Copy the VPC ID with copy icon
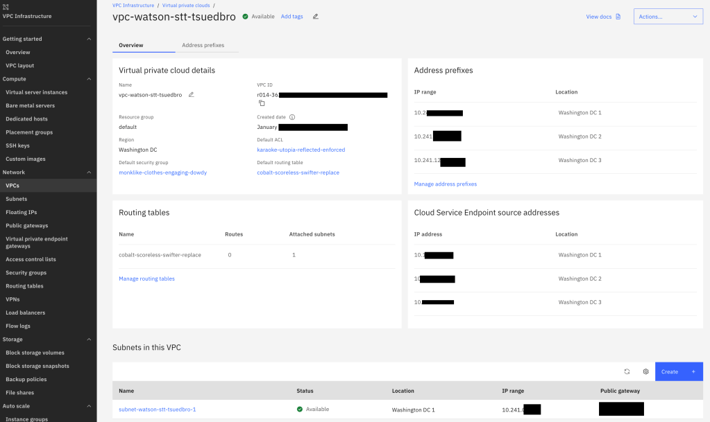Screen dimensions: 710x422 click(x=262, y=103)
